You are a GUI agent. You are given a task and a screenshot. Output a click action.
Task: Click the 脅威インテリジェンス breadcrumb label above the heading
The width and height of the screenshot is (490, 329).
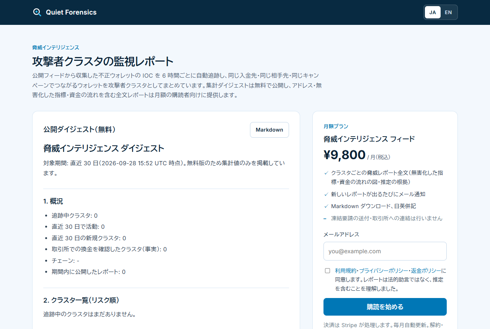(x=56, y=47)
